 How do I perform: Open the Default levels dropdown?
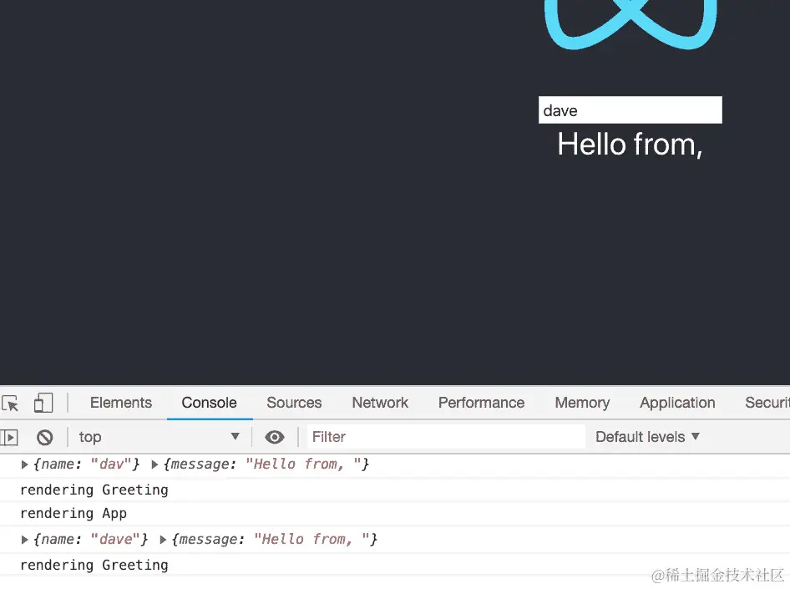pos(647,437)
